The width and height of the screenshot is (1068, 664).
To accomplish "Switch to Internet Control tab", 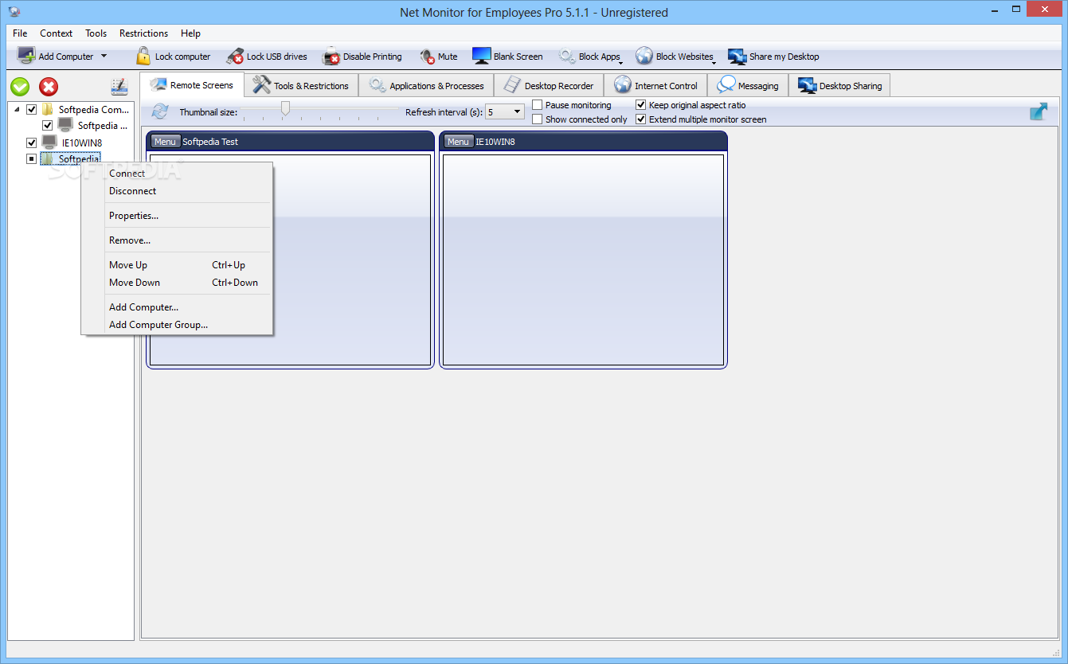I will tap(655, 85).
